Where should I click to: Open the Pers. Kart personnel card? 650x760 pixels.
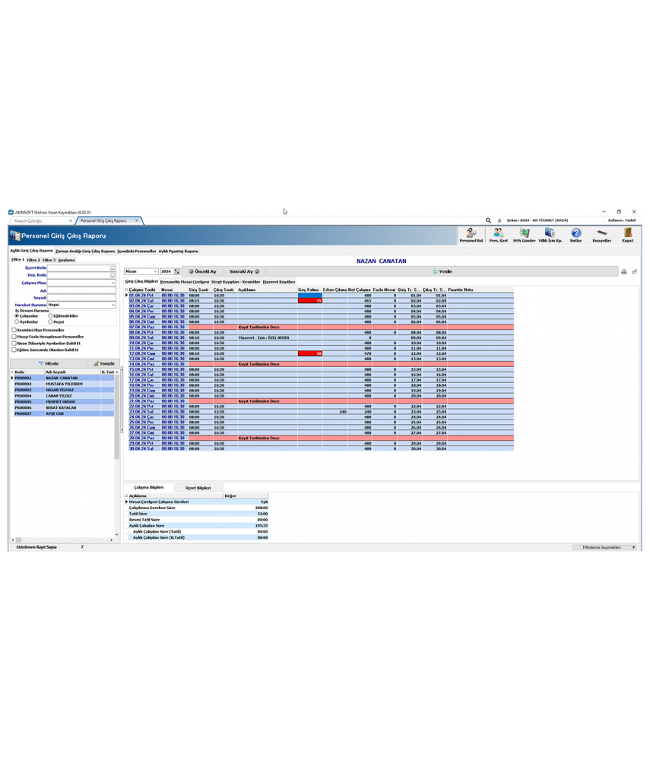pyautogui.click(x=499, y=234)
